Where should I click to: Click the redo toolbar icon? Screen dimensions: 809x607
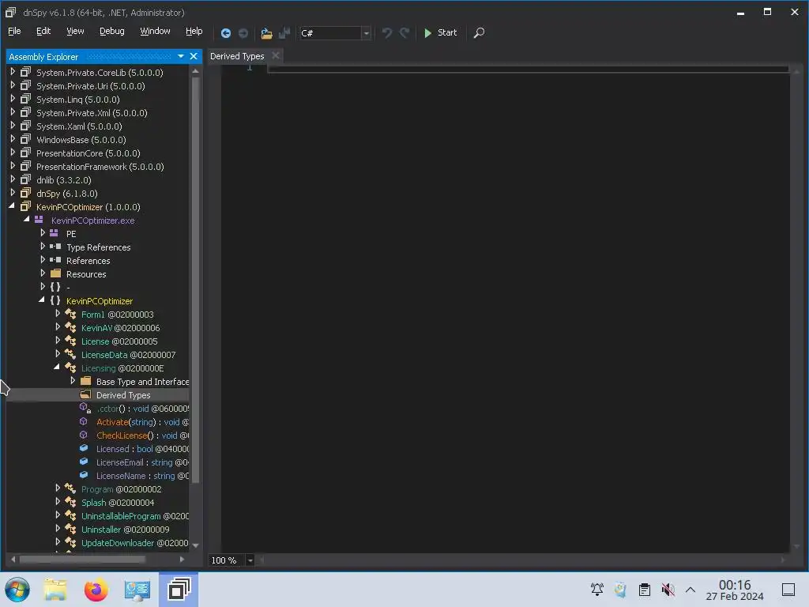tap(404, 33)
